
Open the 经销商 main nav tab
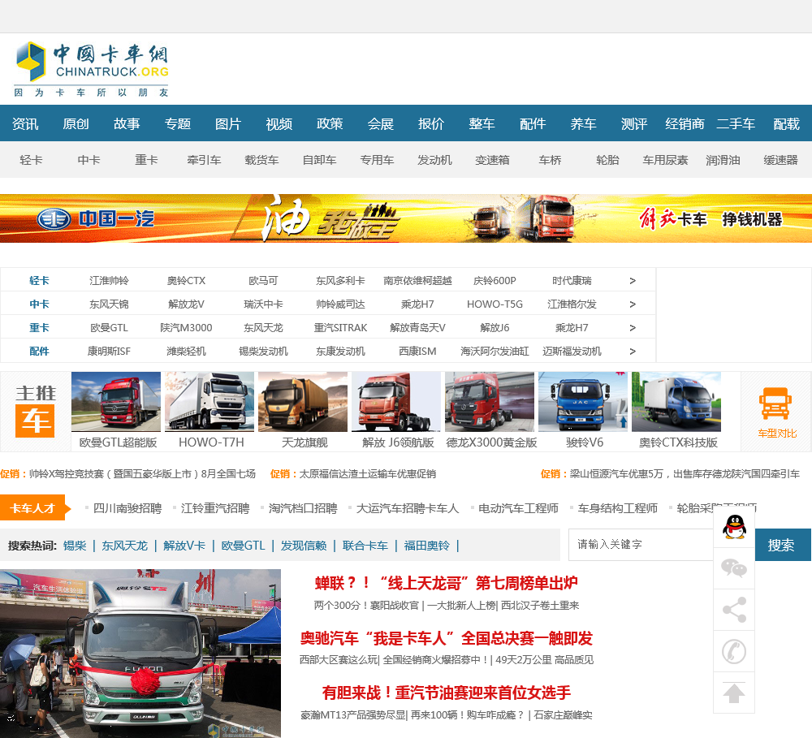click(685, 123)
